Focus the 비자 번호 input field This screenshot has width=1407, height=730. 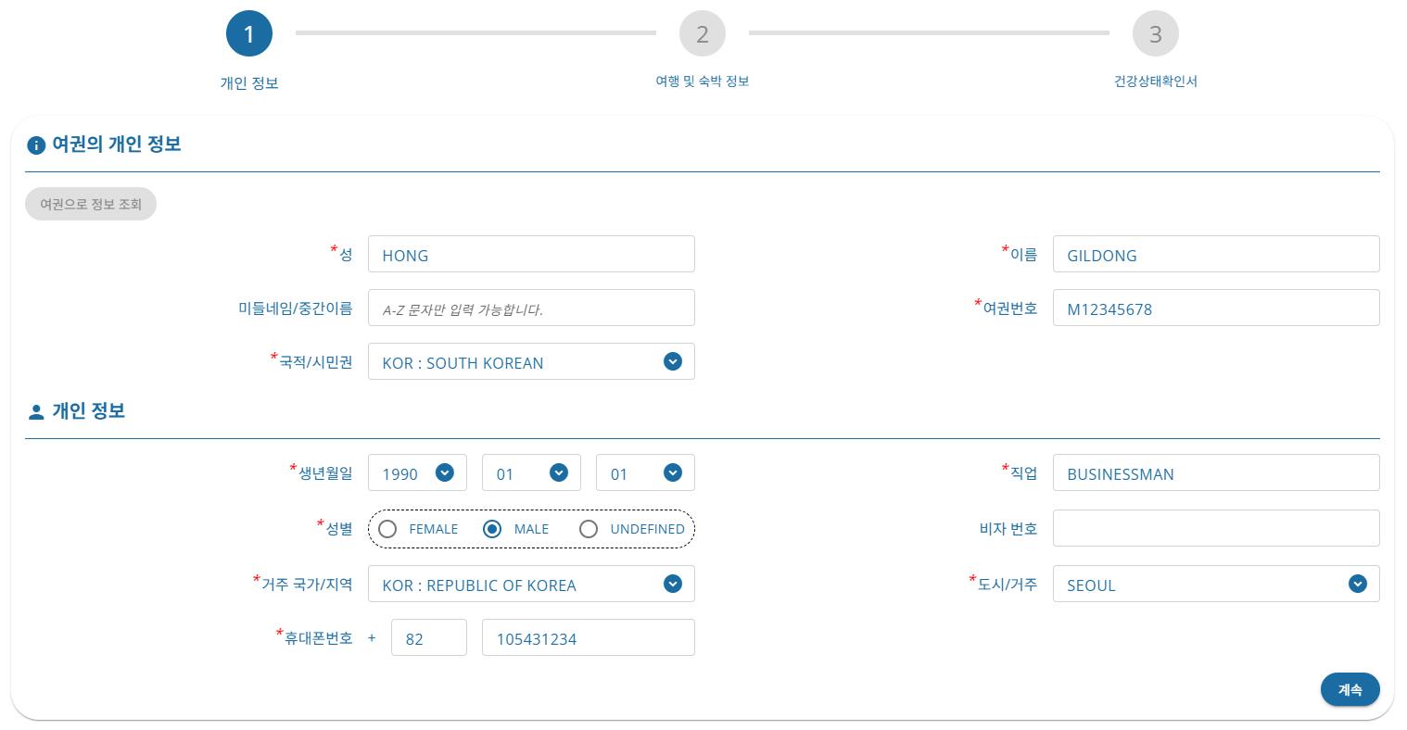[x=1215, y=529]
